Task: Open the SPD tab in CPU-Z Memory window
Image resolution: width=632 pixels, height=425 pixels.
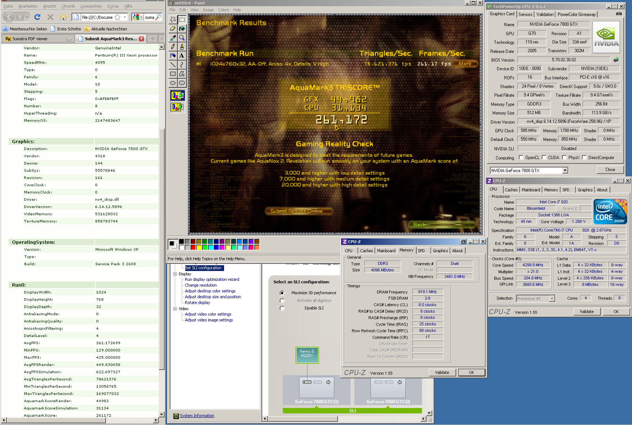Action: [421, 251]
